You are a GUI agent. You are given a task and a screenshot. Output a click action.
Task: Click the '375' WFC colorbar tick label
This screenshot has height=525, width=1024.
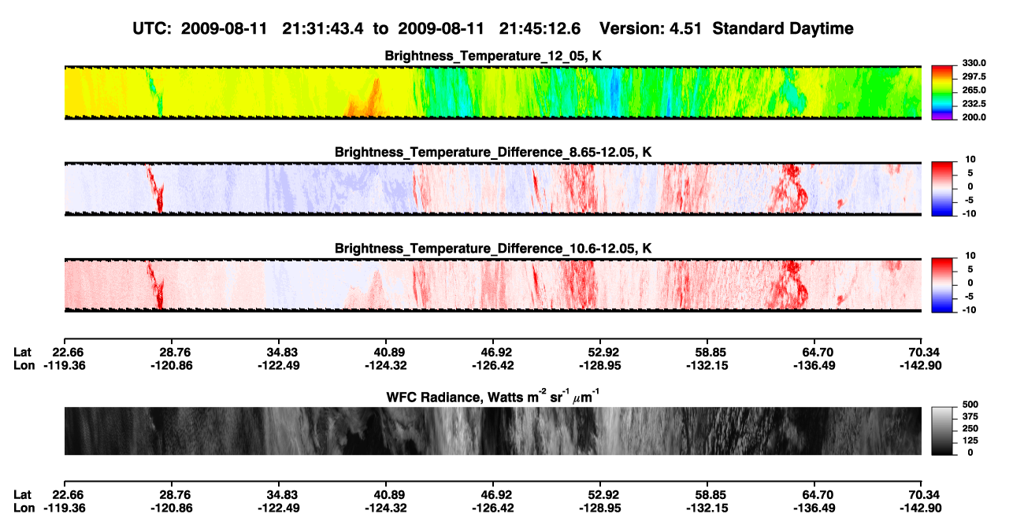click(970, 418)
